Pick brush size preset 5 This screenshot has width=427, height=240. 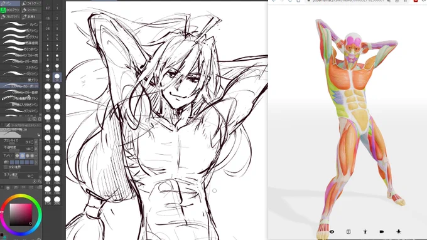57,37
